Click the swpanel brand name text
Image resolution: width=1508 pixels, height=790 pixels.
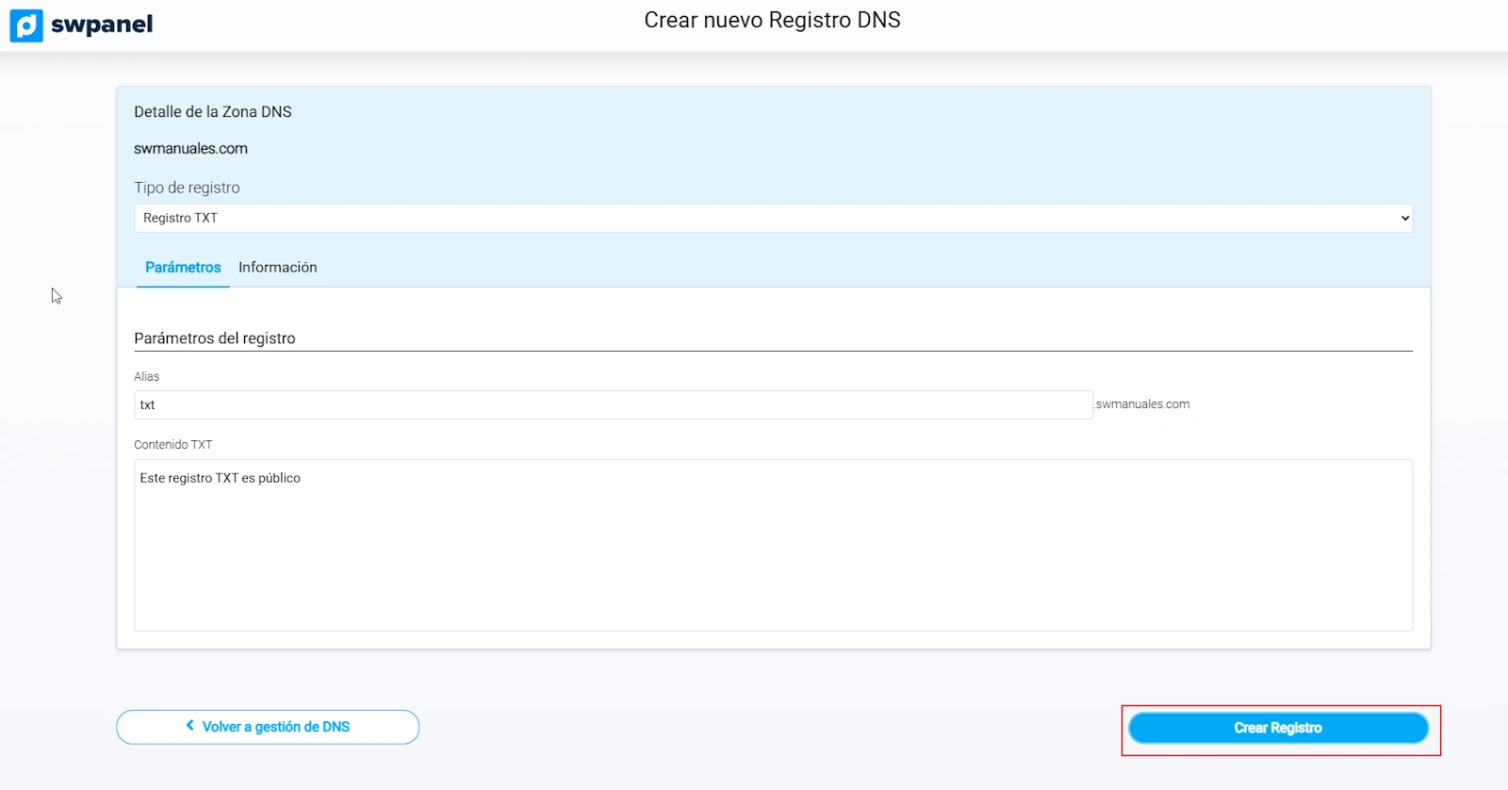click(102, 25)
